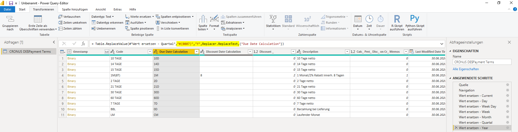
Task: Click the Vertauschen button
Action: 69,17
